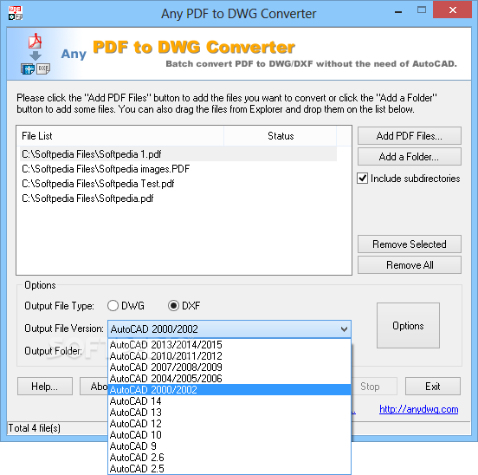Click the File List column header
Image resolution: width=478 pixels, height=475 pixels.
click(120, 136)
